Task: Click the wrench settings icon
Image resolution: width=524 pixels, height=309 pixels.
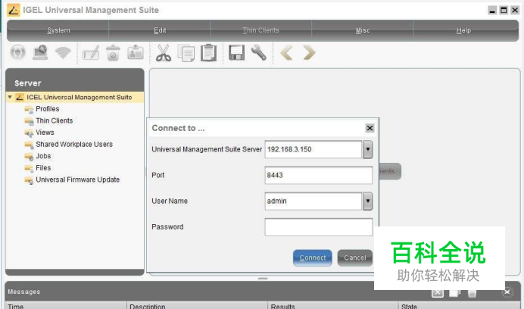Action: click(x=259, y=53)
